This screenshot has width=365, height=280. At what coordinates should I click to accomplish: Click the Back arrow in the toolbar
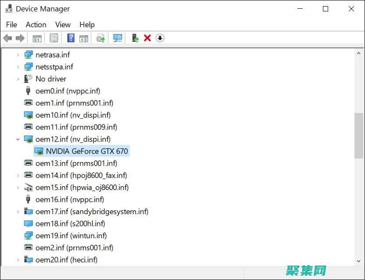(x=7, y=38)
